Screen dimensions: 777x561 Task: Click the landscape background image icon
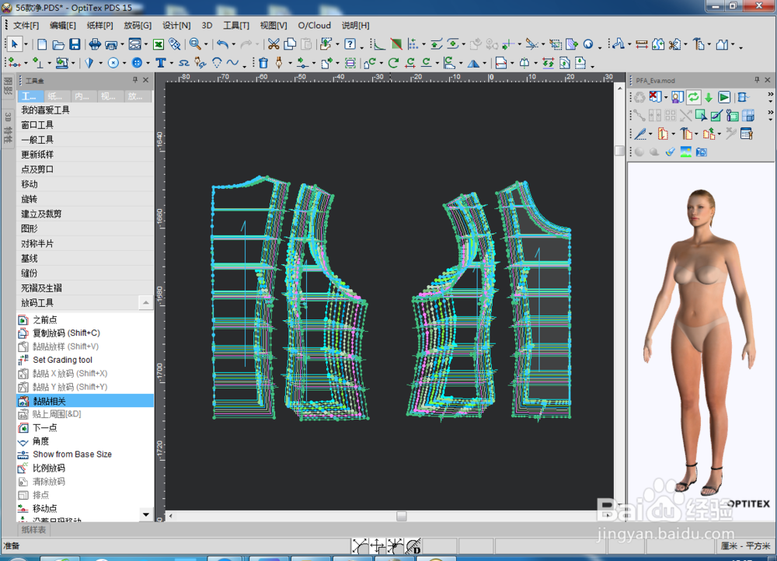(x=686, y=152)
